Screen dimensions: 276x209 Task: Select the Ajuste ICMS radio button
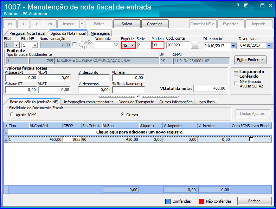(x=12, y=115)
